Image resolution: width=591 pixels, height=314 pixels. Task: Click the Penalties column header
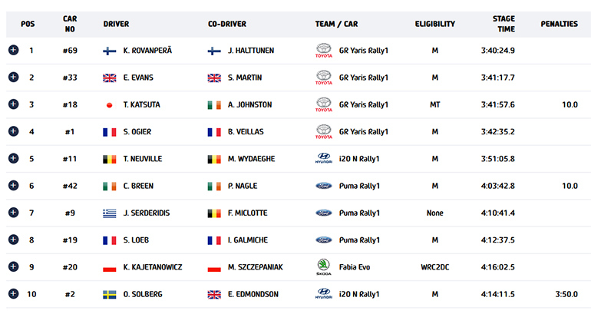(x=559, y=24)
